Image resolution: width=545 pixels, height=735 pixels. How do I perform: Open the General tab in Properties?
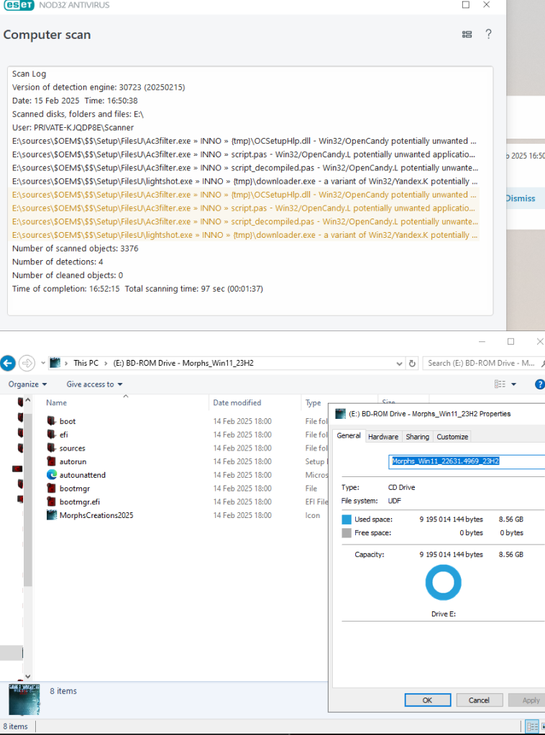click(x=349, y=435)
